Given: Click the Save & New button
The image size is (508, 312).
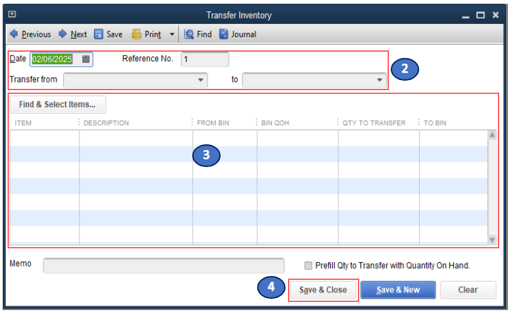Looking at the screenshot, I should tap(398, 290).
